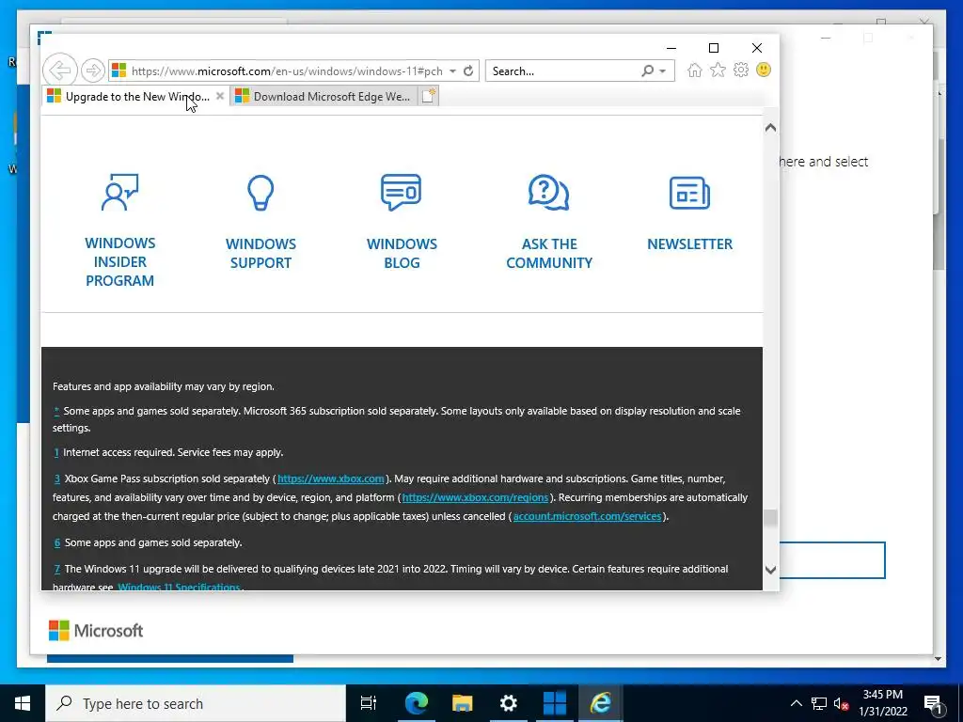Follow the xbox.com/regions link

click(x=475, y=497)
